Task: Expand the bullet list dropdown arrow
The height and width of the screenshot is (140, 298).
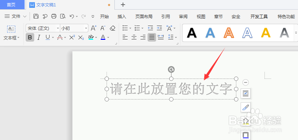Action: pos(130,28)
